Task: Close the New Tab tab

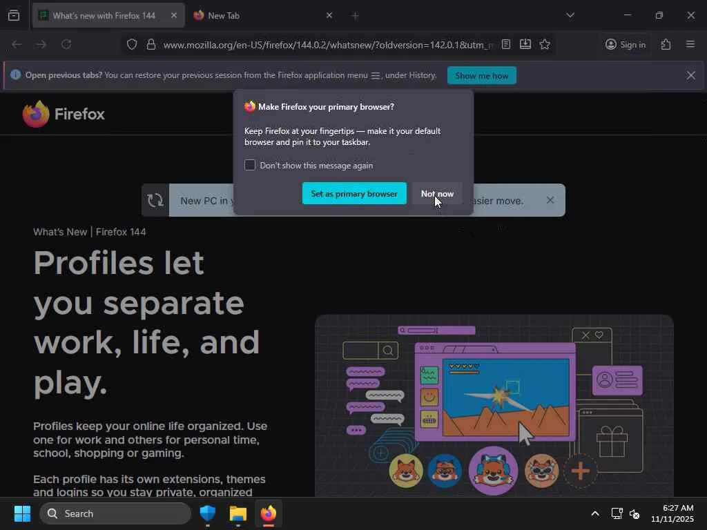Action: [x=329, y=15]
